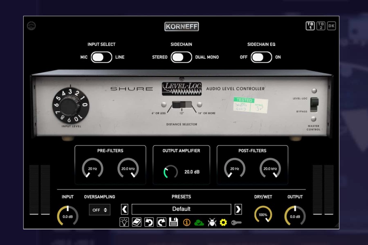Toggle the Input Select Mic/Line switch
This screenshot has width=368, height=245.
(x=101, y=57)
